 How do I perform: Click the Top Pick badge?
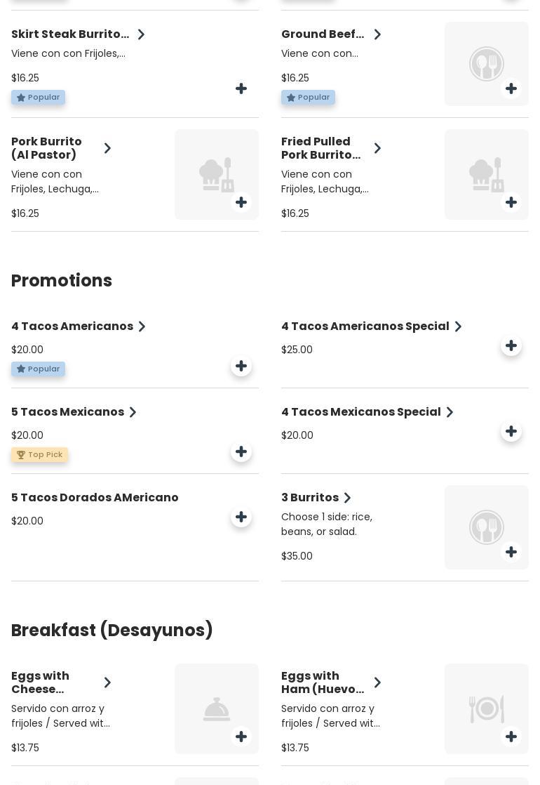pos(39,455)
